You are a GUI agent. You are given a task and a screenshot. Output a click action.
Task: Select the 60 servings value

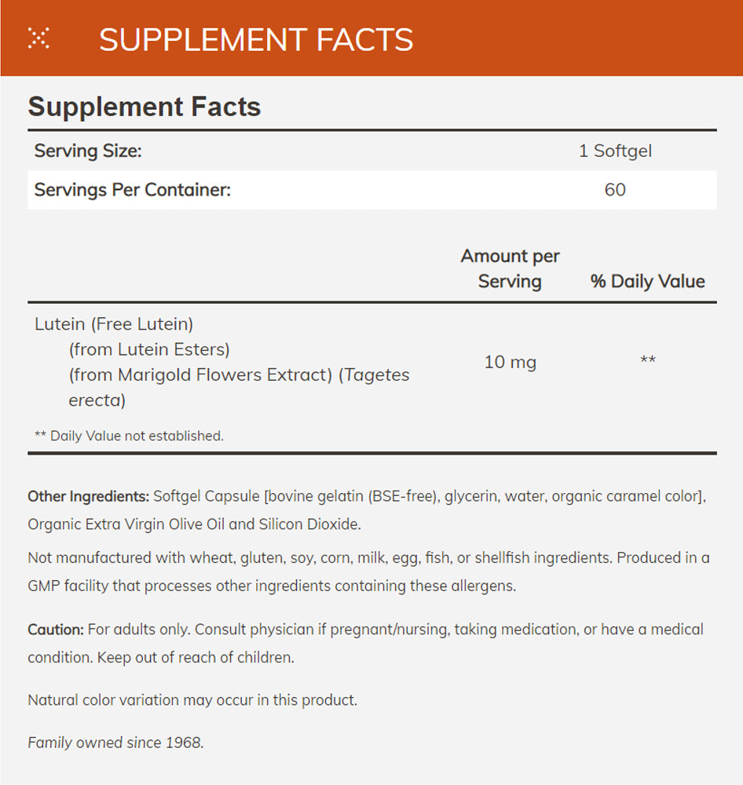click(x=615, y=190)
